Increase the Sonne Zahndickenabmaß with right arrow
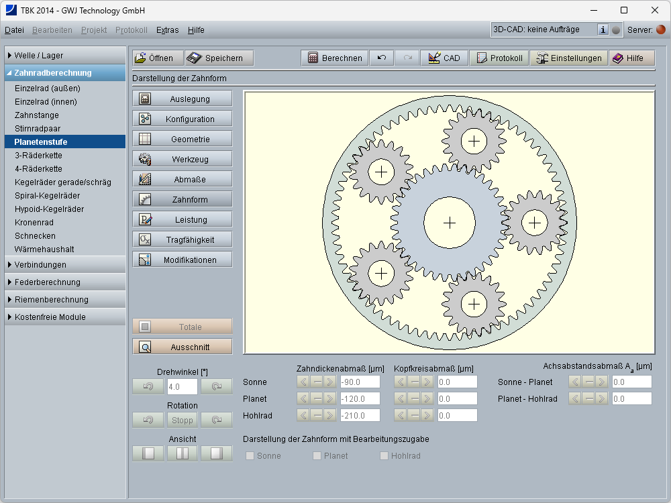The width and height of the screenshot is (671, 503). coord(329,382)
